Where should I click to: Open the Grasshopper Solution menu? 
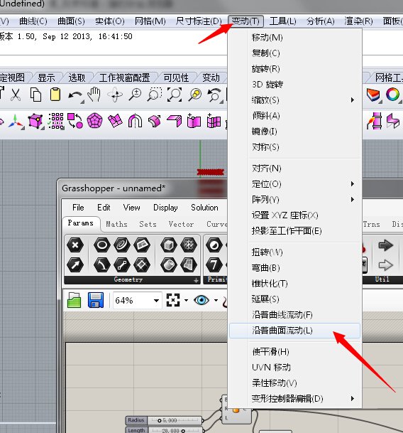[x=204, y=208]
